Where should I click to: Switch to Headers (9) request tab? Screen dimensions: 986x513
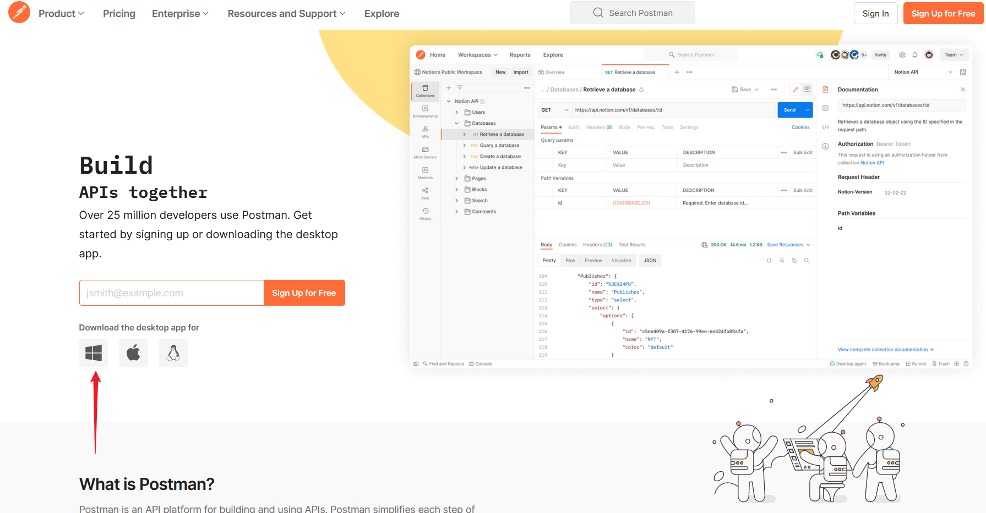pos(599,128)
